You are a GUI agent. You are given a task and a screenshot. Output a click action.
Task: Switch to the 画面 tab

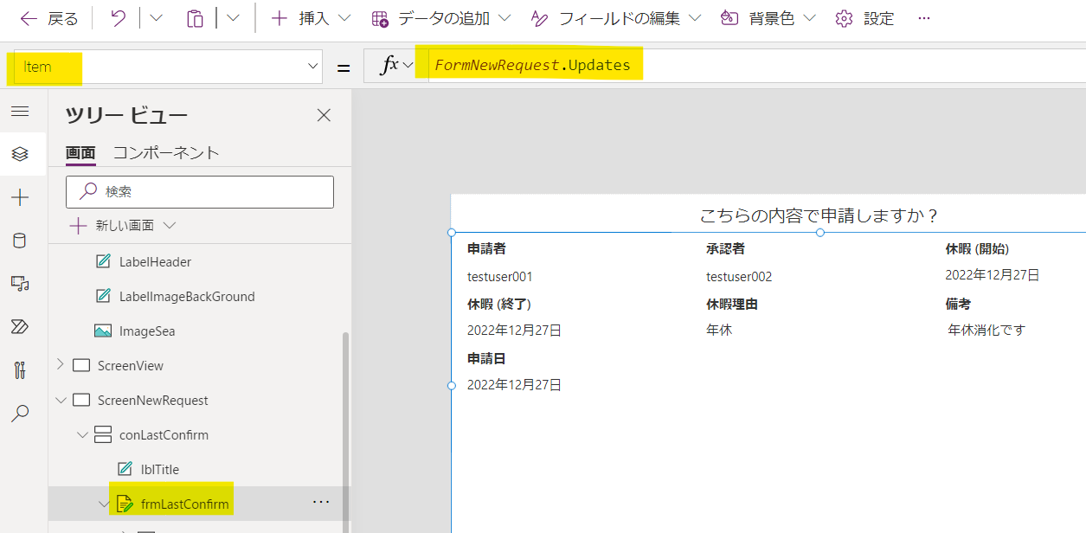click(80, 153)
